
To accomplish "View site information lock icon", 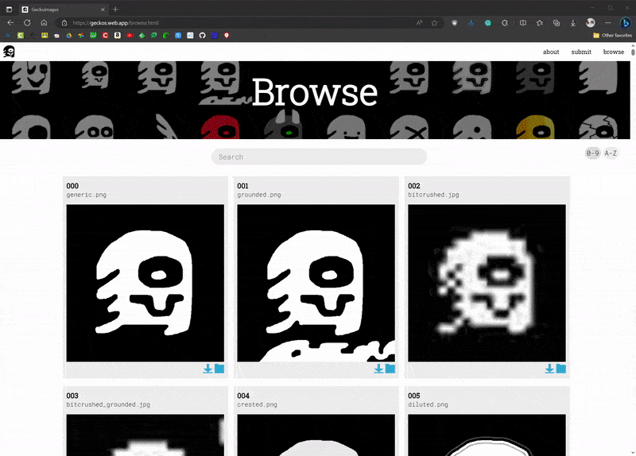I will click(x=64, y=23).
